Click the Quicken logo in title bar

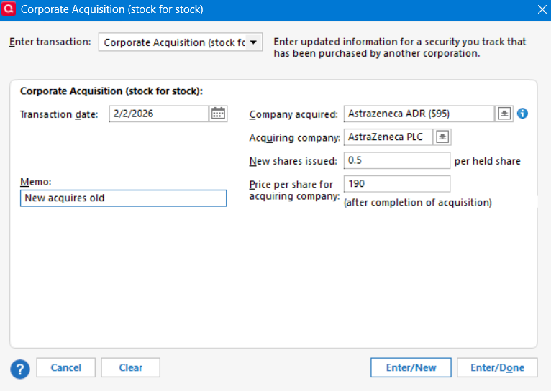(x=9, y=9)
